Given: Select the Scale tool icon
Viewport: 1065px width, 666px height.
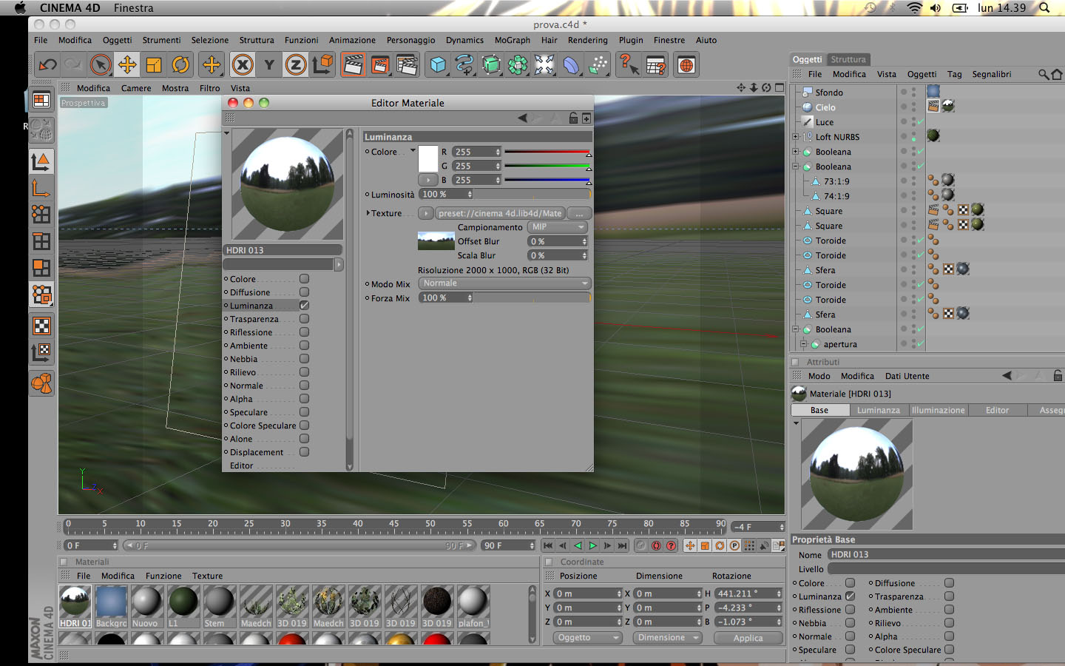Looking at the screenshot, I should pyautogui.click(x=154, y=65).
